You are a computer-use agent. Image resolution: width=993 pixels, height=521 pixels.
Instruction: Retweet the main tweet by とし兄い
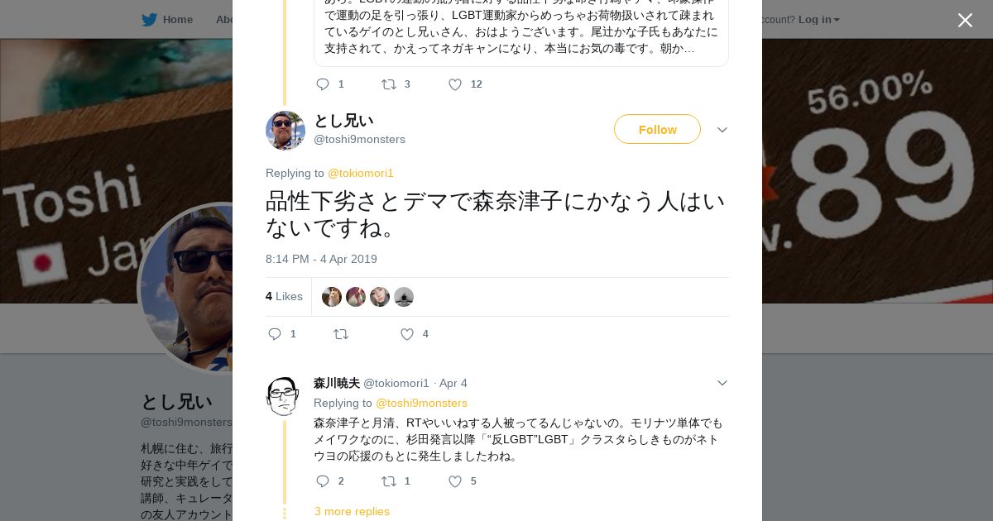pyautogui.click(x=341, y=334)
